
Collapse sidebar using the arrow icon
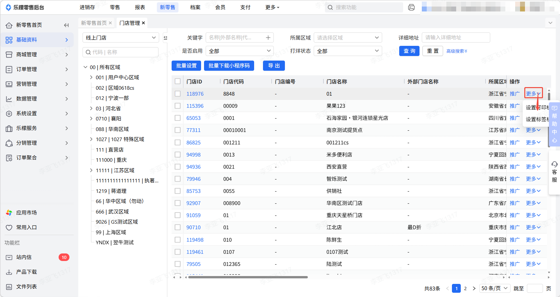tap(66, 25)
